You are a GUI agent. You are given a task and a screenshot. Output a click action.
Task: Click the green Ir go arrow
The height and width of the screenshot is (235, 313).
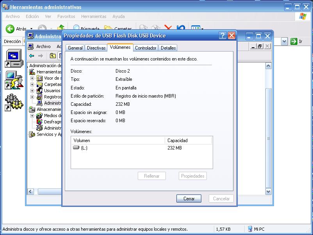(x=294, y=41)
